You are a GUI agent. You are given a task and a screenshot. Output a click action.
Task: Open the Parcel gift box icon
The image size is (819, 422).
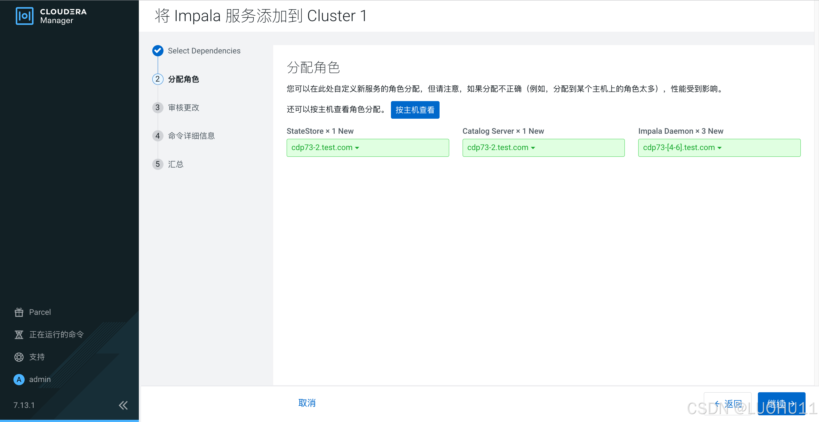pyautogui.click(x=19, y=312)
